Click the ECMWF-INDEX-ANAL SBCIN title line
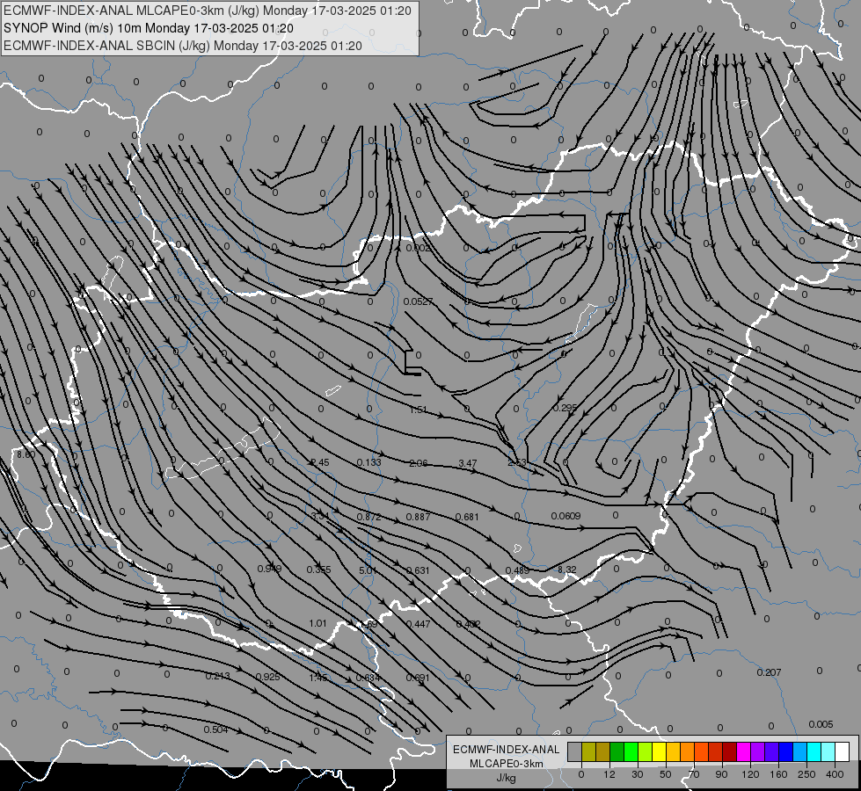861x791 pixels. [183, 46]
